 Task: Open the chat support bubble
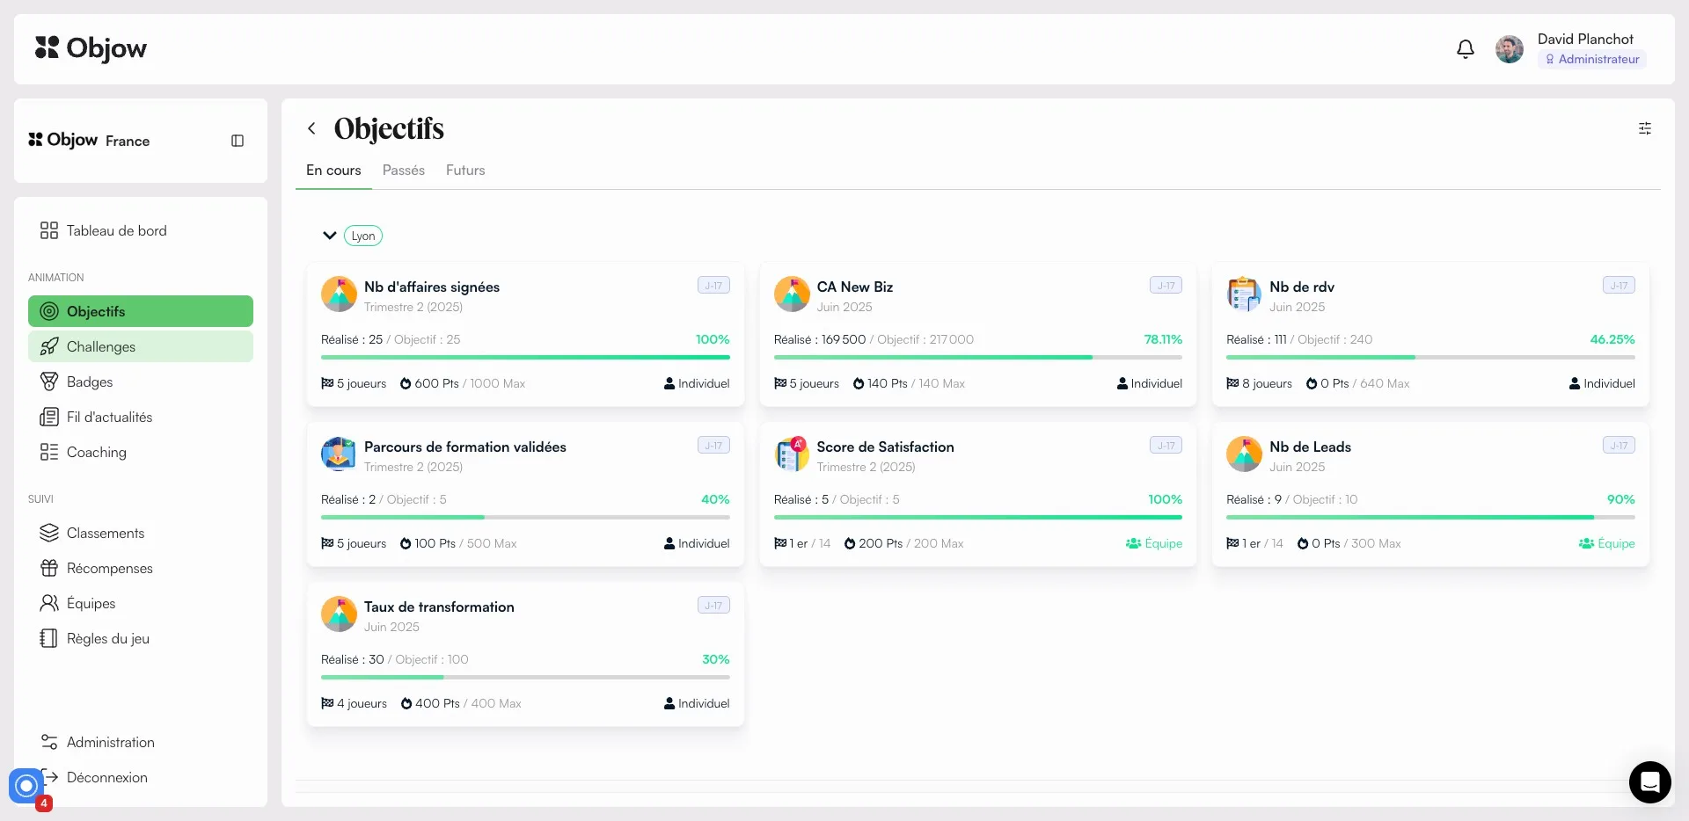click(1649, 781)
